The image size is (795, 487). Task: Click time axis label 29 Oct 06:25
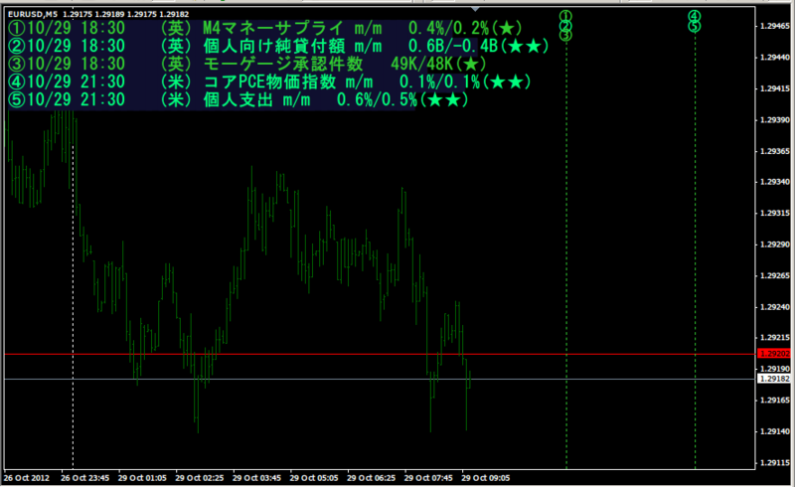371,478
